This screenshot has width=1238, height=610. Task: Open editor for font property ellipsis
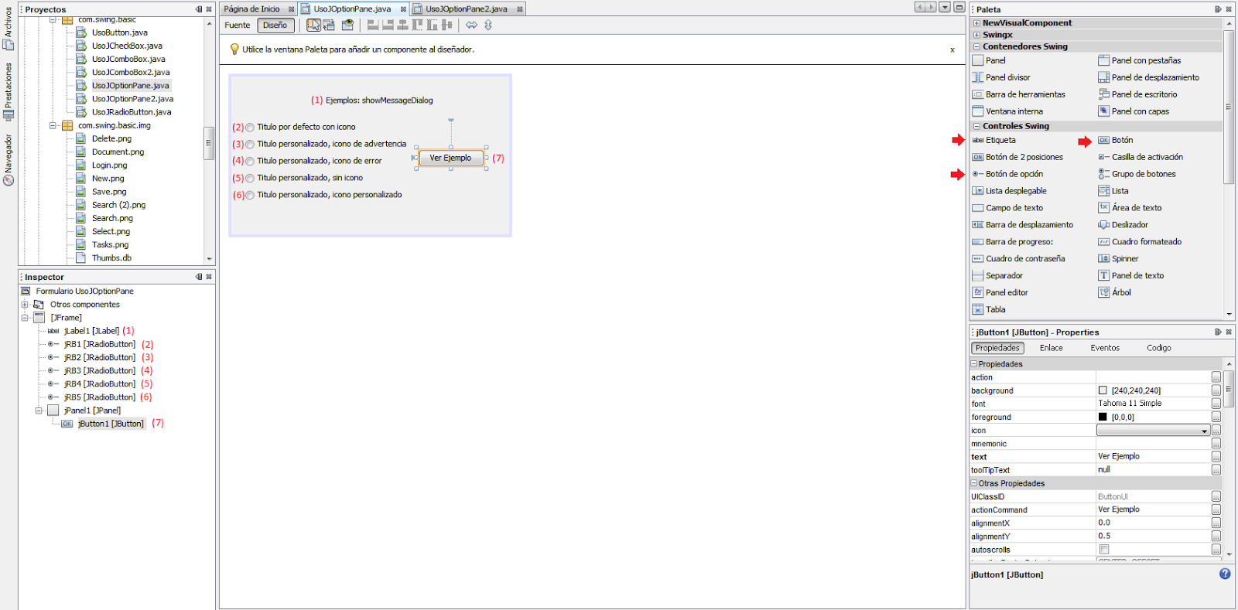1216,404
